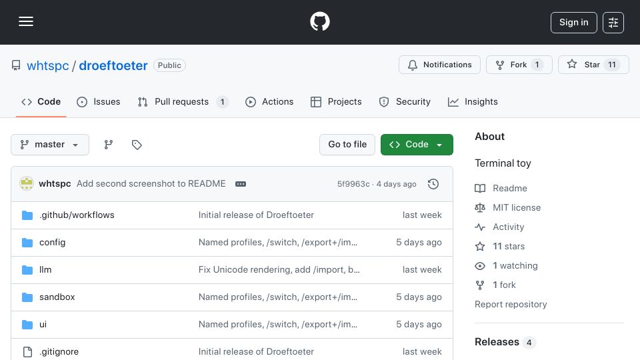Open 'Add second screenshot to README' commit
Viewport: 640px width, 360px height.
point(151,184)
